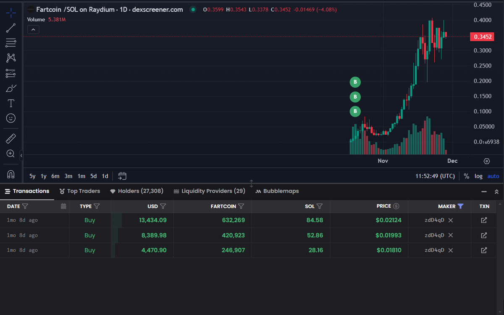The image size is (504, 315).
Task: Open the UTC timezone menu
Action: pos(435,176)
